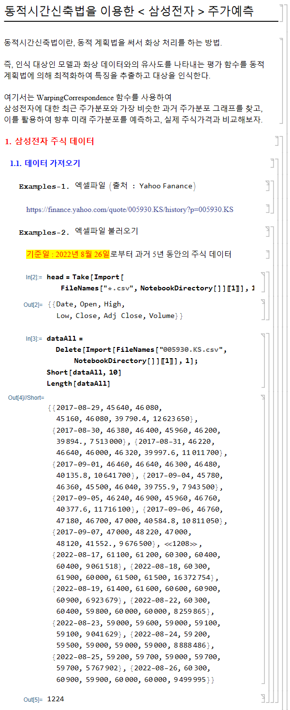Place cursor in the dataAll = input line
This screenshot has width=290, height=710.
(65, 338)
